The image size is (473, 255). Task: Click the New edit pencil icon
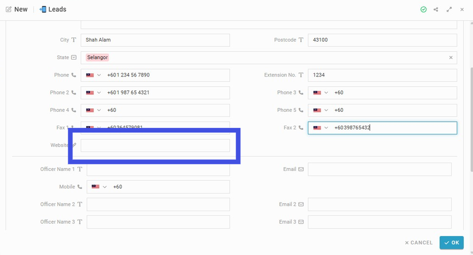click(9, 9)
